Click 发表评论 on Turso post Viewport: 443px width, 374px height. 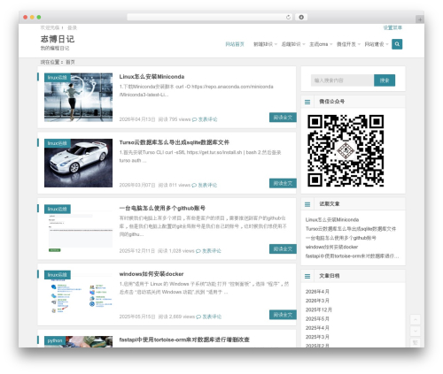(207, 186)
